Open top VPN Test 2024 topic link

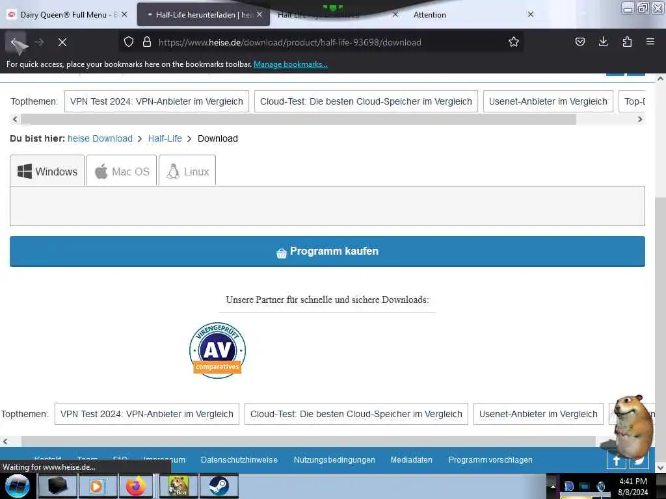click(157, 101)
